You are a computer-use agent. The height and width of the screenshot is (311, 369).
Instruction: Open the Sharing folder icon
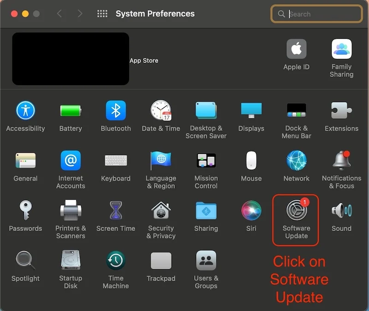pyautogui.click(x=206, y=211)
